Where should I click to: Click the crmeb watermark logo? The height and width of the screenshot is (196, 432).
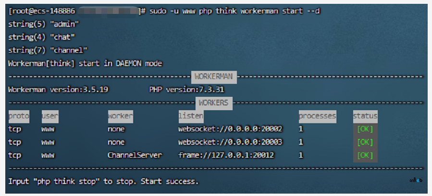pos(416,180)
